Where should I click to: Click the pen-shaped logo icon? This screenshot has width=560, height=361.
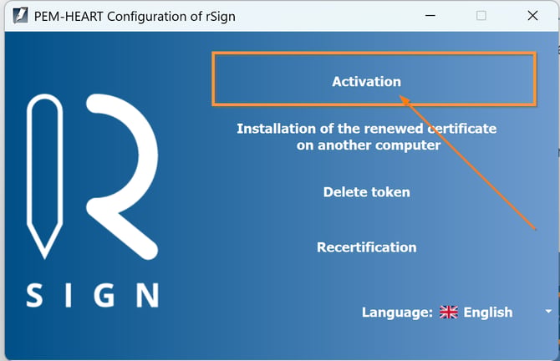44,176
